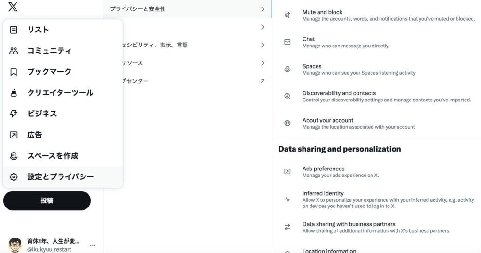Open account options three-dot menu

pos(93,245)
